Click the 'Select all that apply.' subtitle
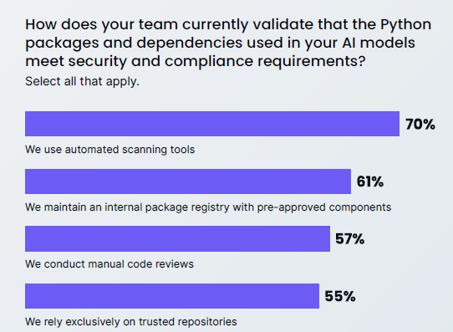The height and width of the screenshot is (332, 453). tap(83, 81)
